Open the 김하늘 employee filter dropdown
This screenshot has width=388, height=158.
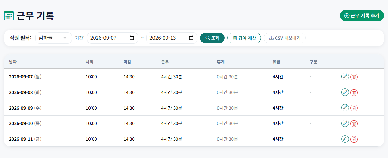[x=54, y=38]
